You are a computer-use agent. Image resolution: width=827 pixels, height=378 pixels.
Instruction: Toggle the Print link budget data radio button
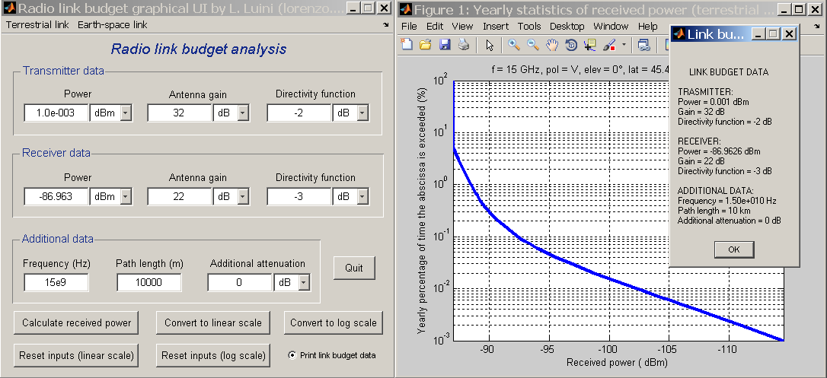tap(293, 355)
